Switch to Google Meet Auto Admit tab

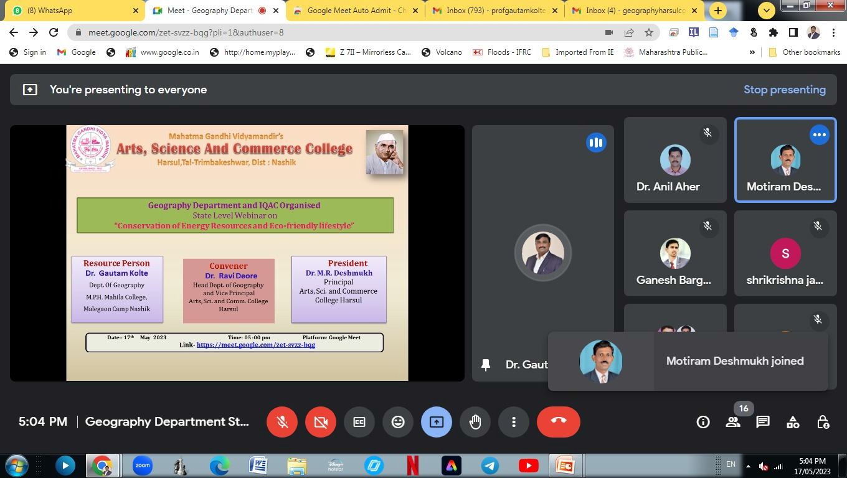click(x=356, y=10)
